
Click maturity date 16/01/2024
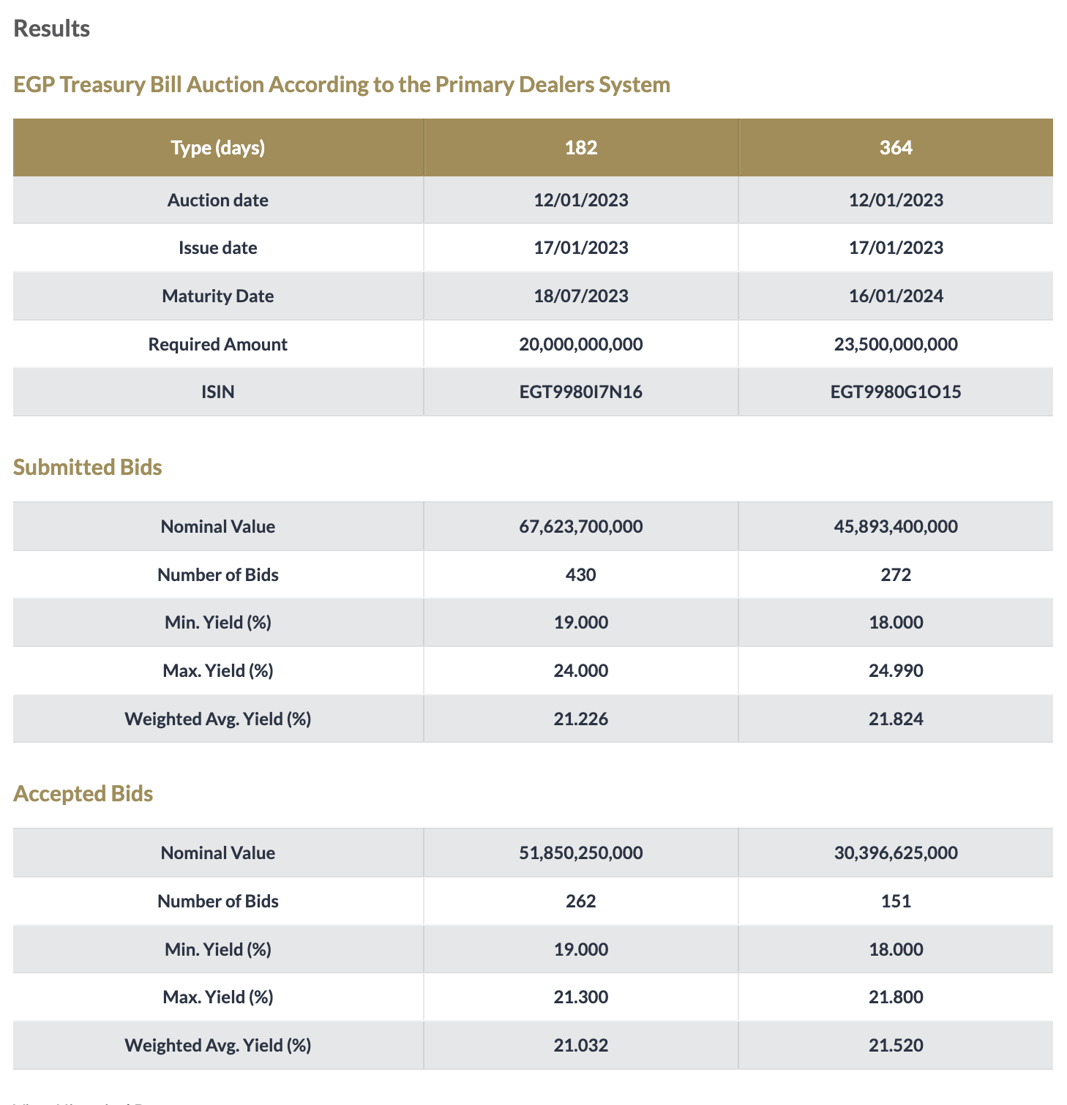[896, 296]
